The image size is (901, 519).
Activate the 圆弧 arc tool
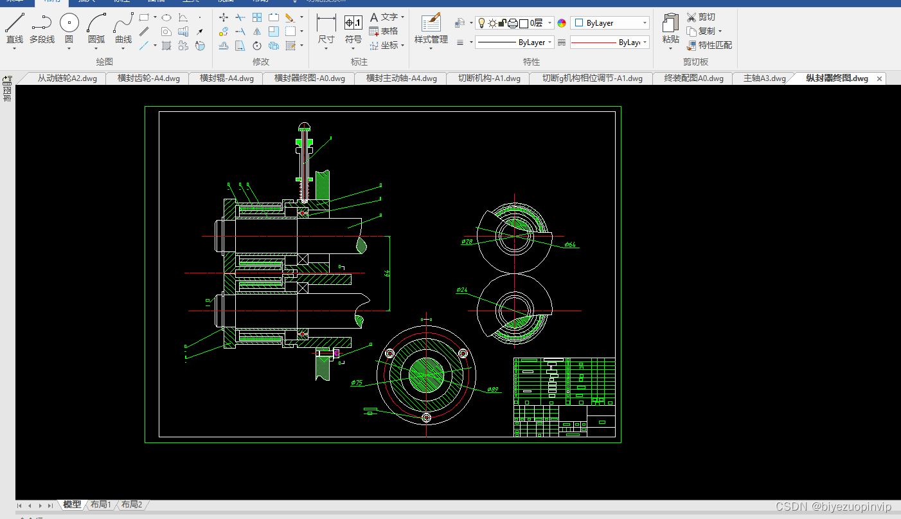click(x=96, y=29)
